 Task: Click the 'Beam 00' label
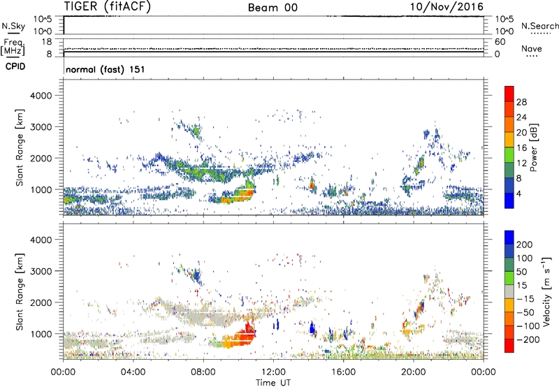[x=273, y=8]
